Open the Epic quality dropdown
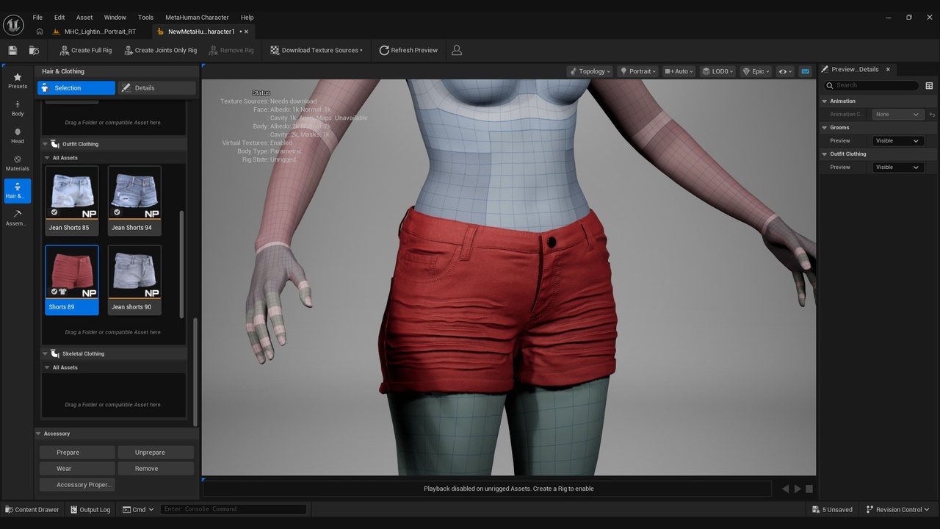This screenshot has height=529, width=940. 756,71
